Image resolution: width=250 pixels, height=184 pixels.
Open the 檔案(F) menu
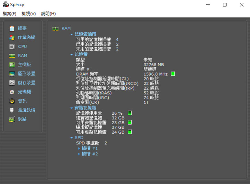click(x=9, y=14)
